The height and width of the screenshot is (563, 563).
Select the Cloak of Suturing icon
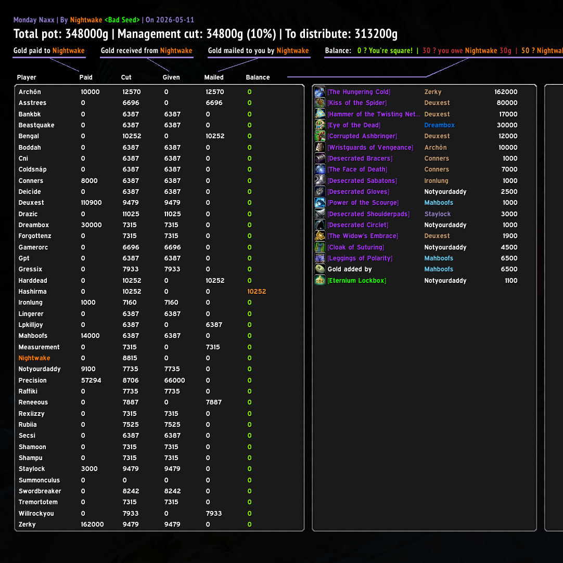[x=320, y=247]
